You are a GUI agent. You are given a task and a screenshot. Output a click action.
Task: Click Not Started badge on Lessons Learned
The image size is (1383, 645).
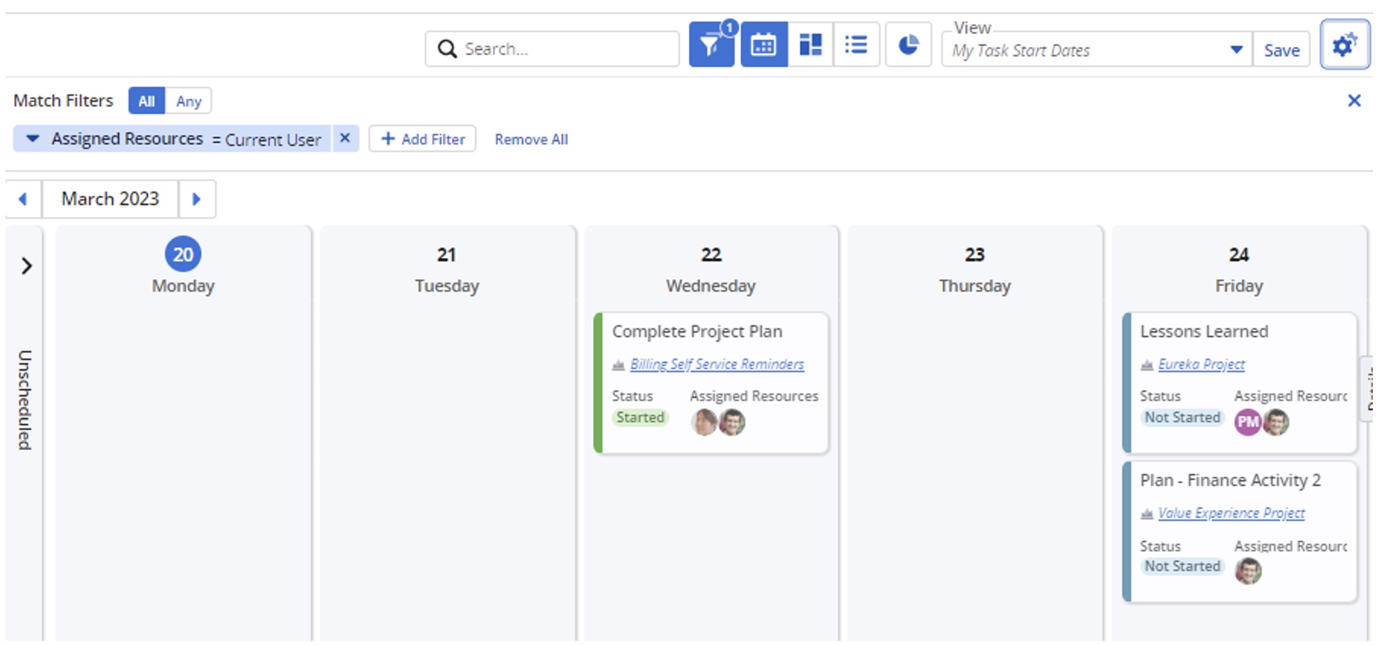tap(1182, 417)
